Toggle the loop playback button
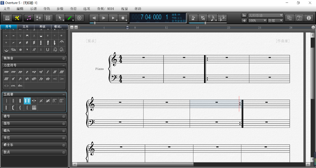Image resolution: width=316 pixels, height=168 pixels. coord(203,18)
